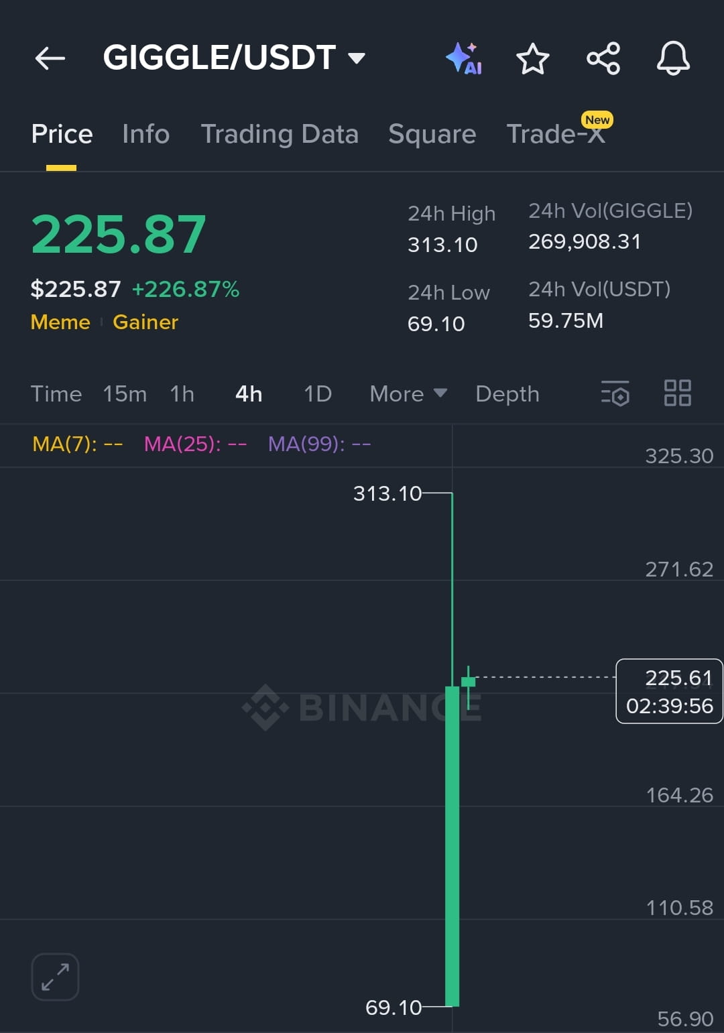The width and height of the screenshot is (724, 1033).
Task: Go back using the arrow icon
Action: click(50, 58)
